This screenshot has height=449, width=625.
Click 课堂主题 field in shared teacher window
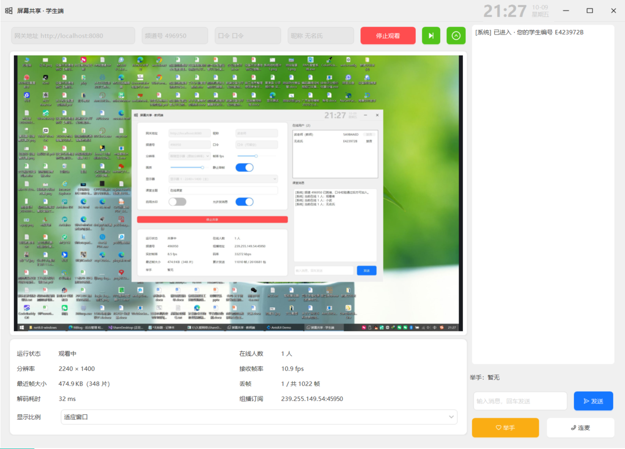pyautogui.click(x=224, y=190)
